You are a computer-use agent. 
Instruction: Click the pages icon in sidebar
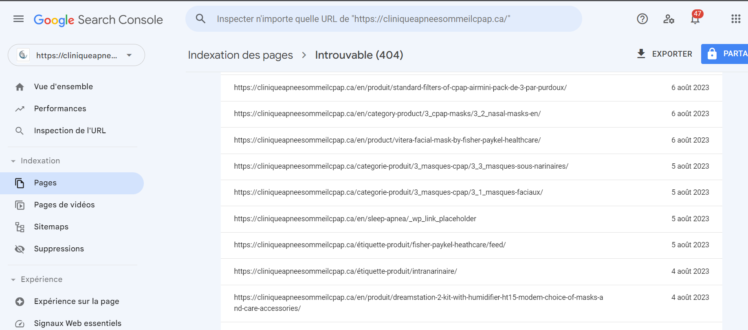[x=20, y=183]
